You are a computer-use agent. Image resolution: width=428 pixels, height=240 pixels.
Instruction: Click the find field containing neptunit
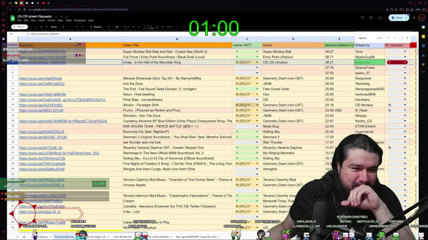371,38
